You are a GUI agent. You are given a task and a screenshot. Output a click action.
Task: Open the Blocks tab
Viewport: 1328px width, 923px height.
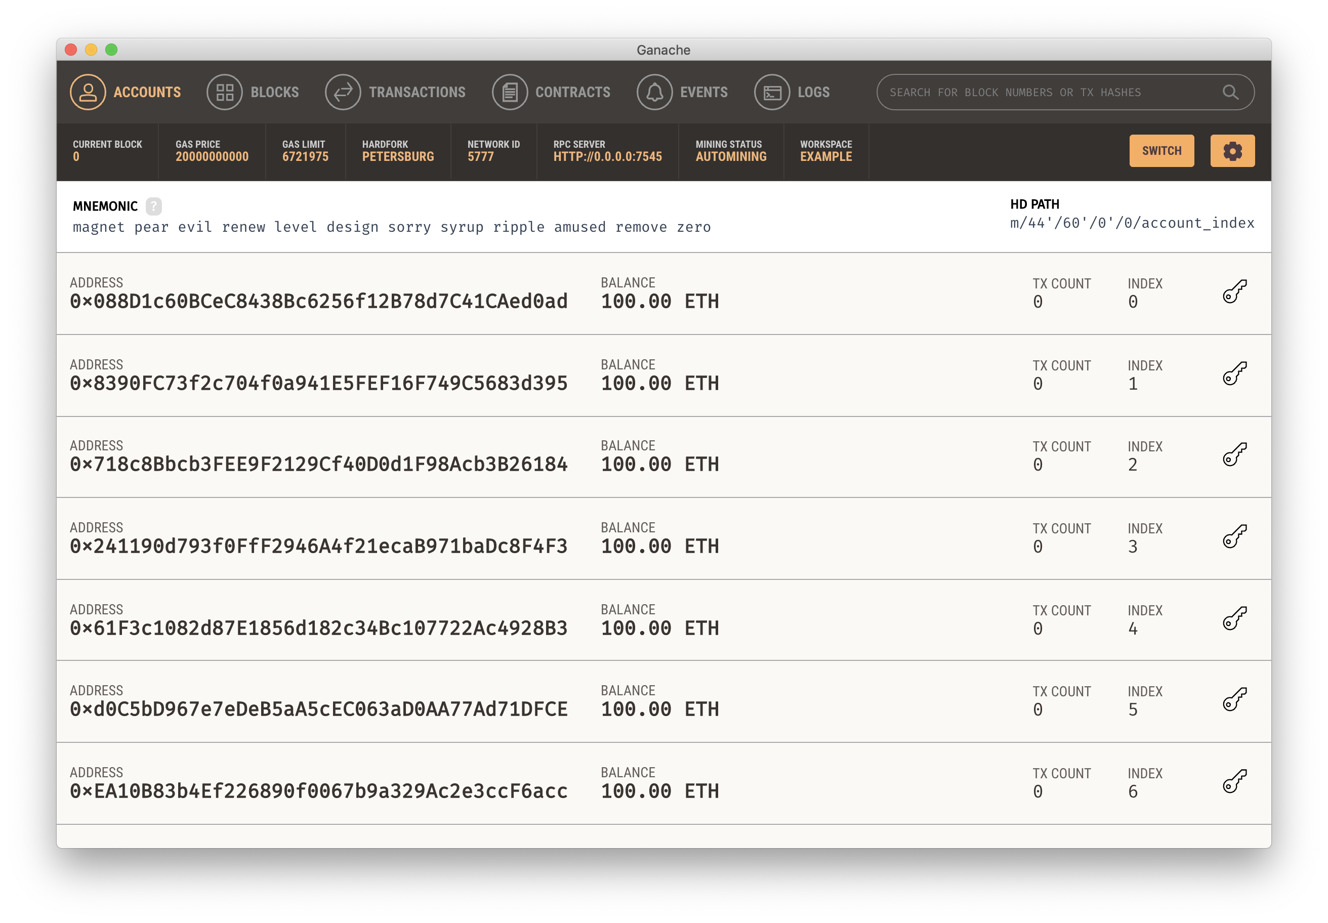[254, 93]
